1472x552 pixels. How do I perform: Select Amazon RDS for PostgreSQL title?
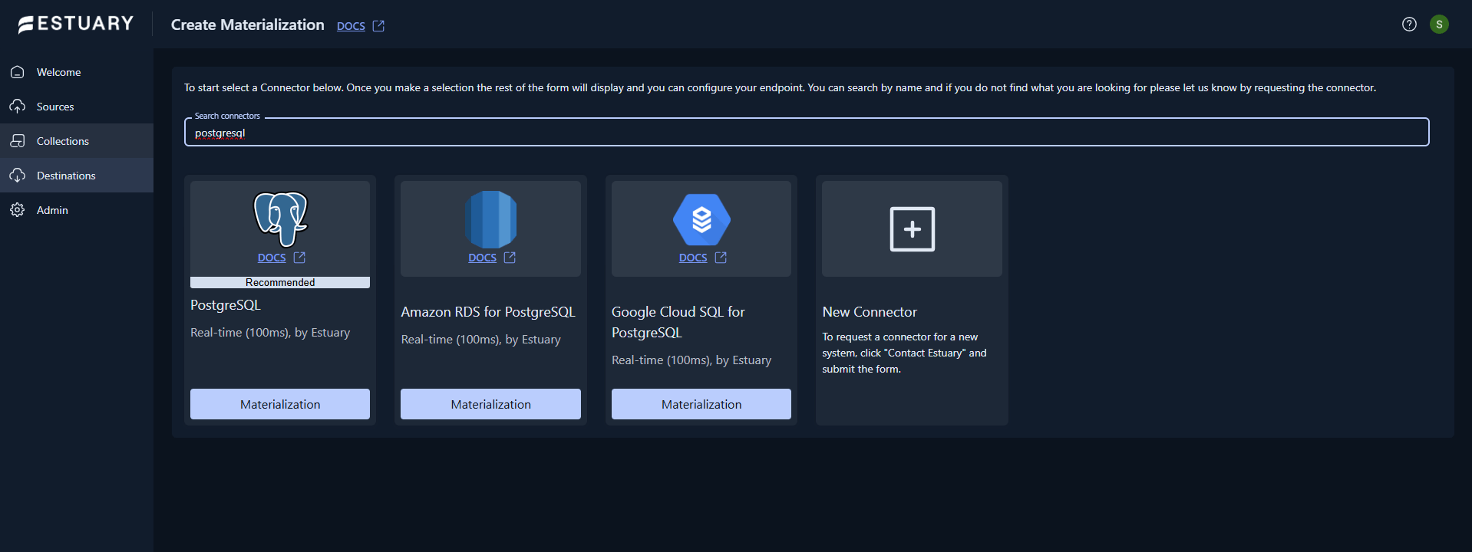[x=488, y=312]
